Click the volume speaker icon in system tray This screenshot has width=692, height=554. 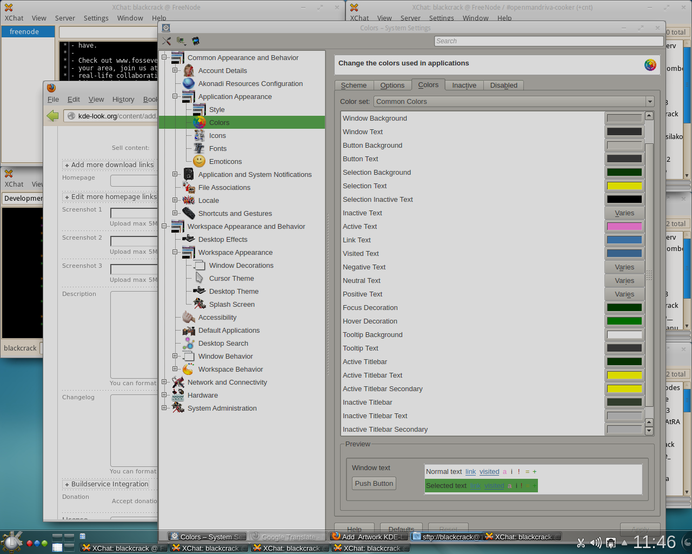[x=596, y=543]
